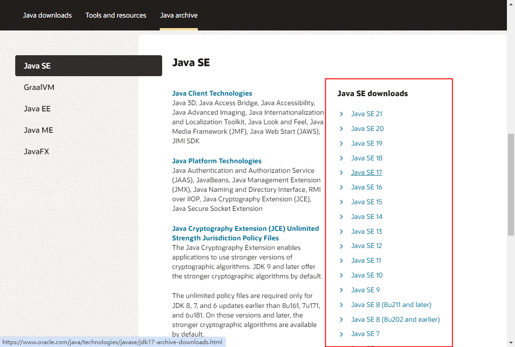This screenshot has width=515, height=347.
Task: Open the Java downloads tab
Action: 47,15
